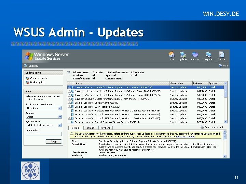Click release date in Outlook Express row
Image resolution: width=246 pixels, height=184 pixels.
click(202, 122)
